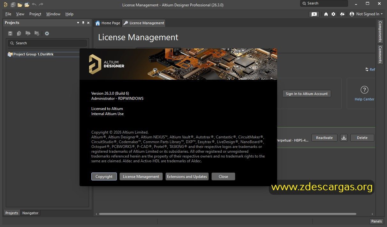Click the Undo arrow in the title bar

[x=34, y=4]
